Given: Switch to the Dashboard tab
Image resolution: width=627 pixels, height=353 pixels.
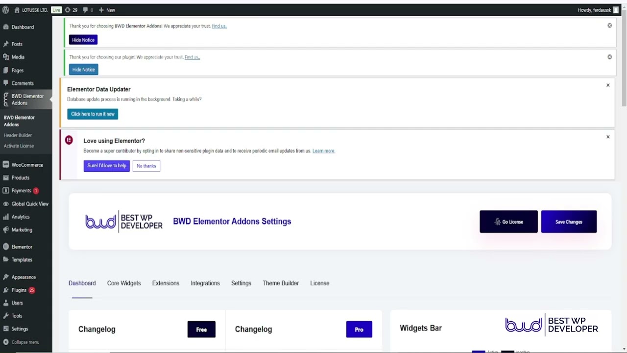Looking at the screenshot, I should point(82,283).
